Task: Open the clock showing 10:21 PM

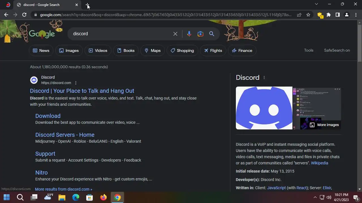Action: [341, 197]
